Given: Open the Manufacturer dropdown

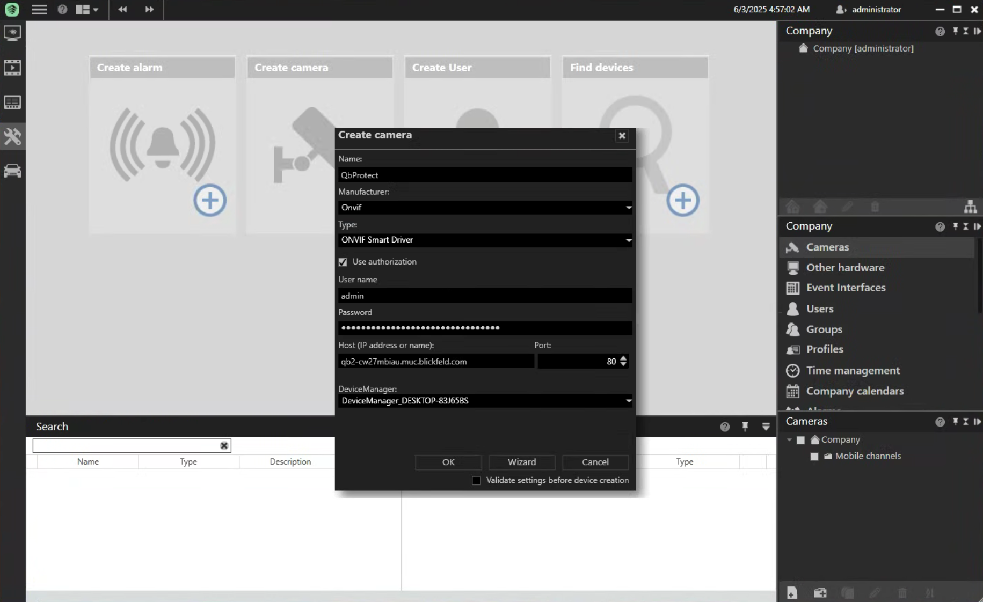Looking at the screenshot, I should pos(628,208).
